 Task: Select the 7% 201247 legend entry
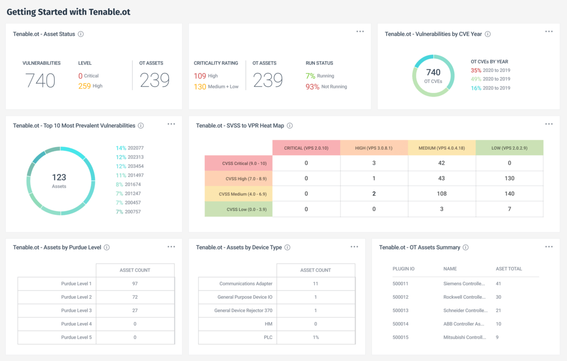128,193
